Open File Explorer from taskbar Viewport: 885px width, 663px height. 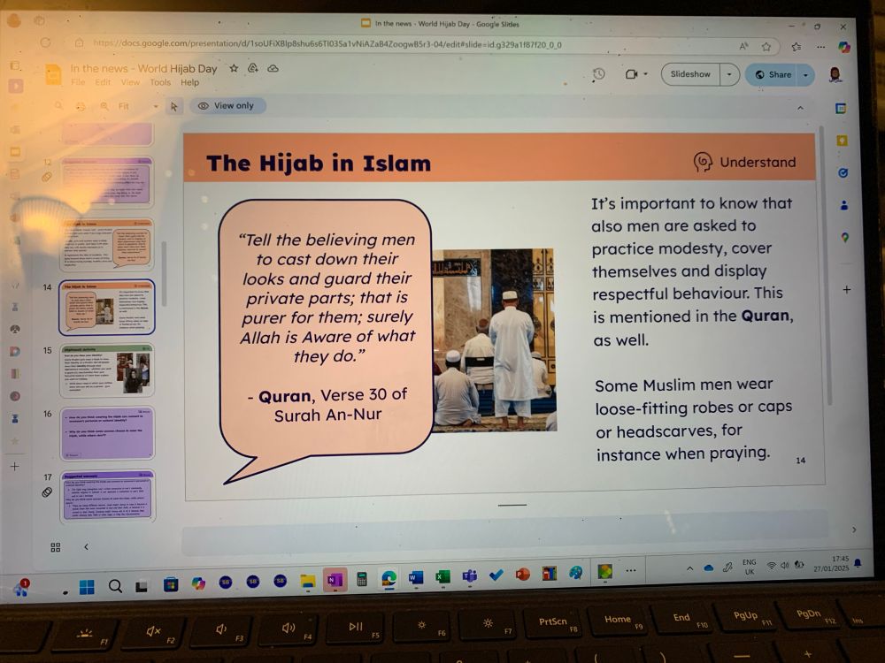pos(308,581)
